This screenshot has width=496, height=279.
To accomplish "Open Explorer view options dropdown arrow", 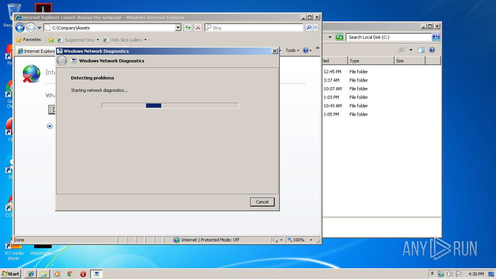I will 411,50.
